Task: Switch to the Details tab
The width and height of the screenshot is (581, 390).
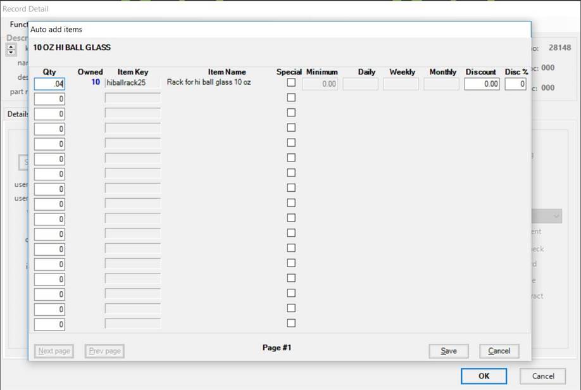Action: tap(16, 114)
